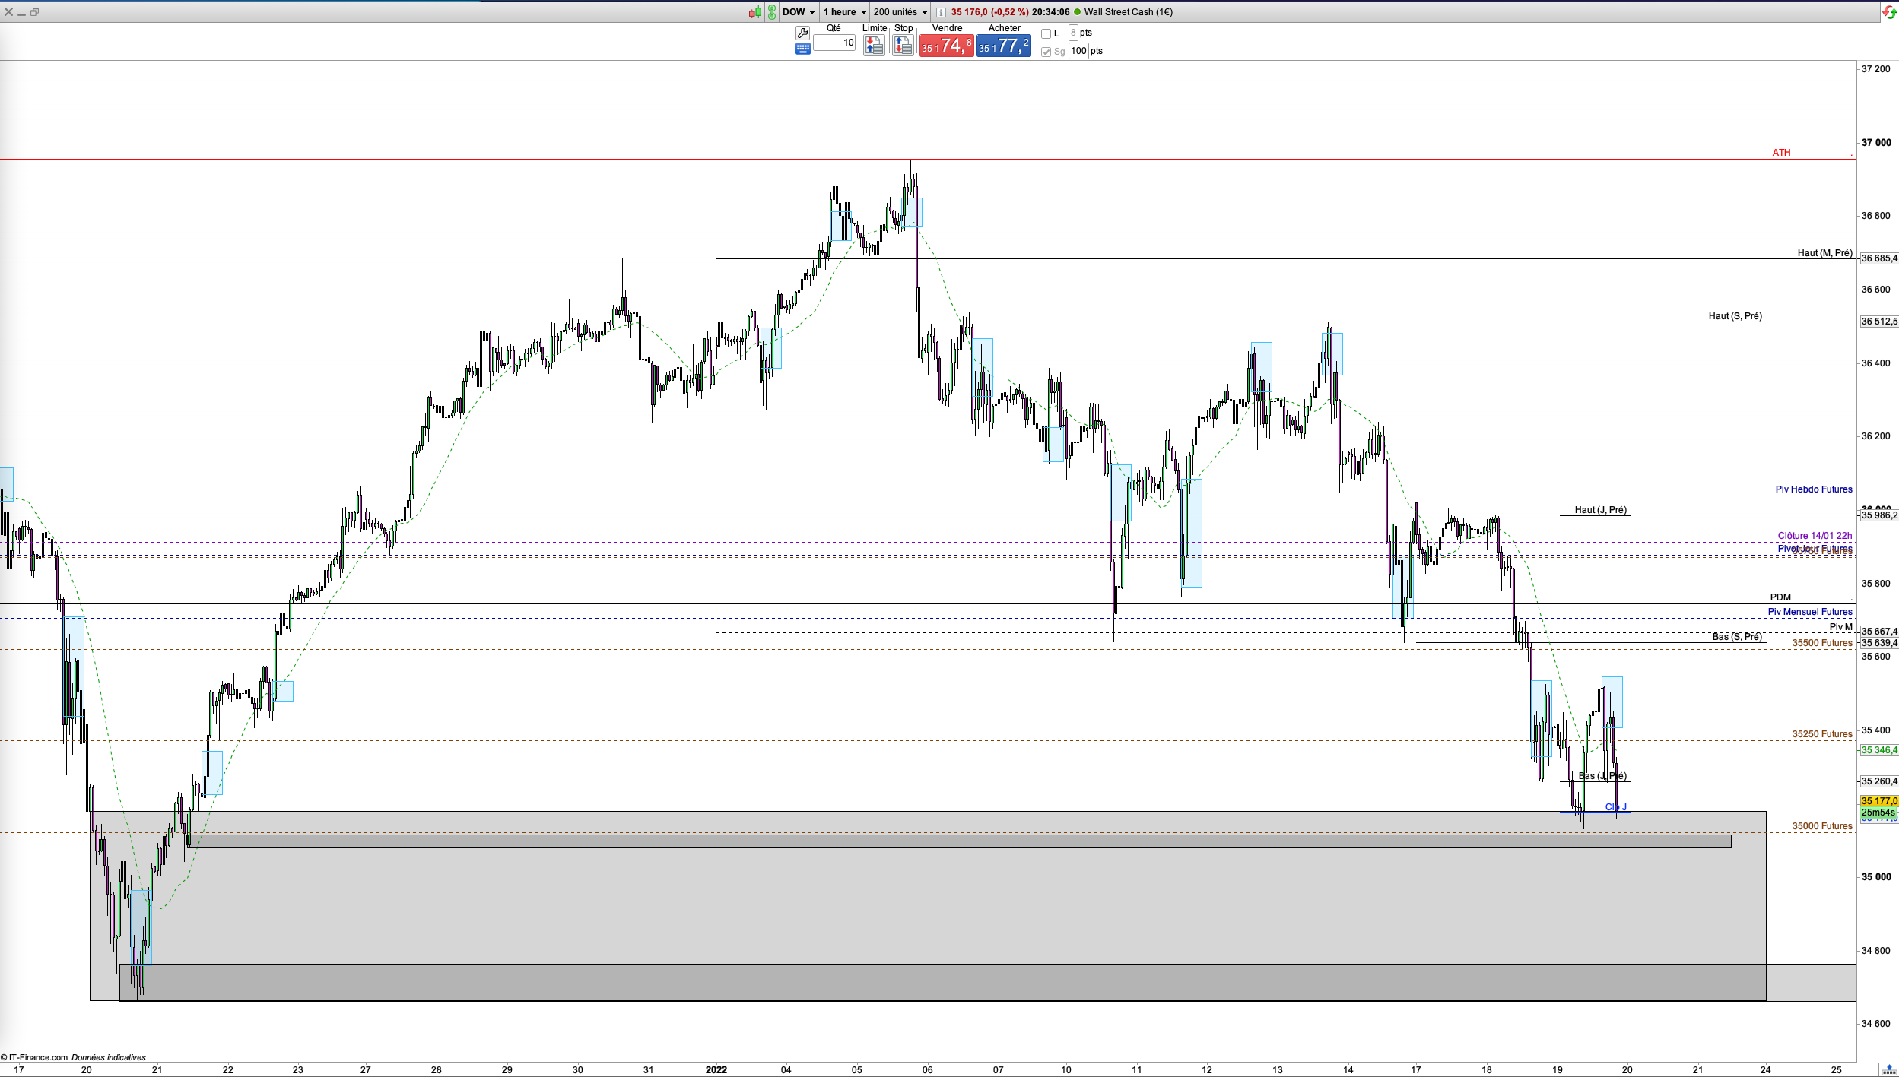This screenshot has height=1077, width=1899.
Task: Click the Sg 100 pts field
Action: [1078, 51]
